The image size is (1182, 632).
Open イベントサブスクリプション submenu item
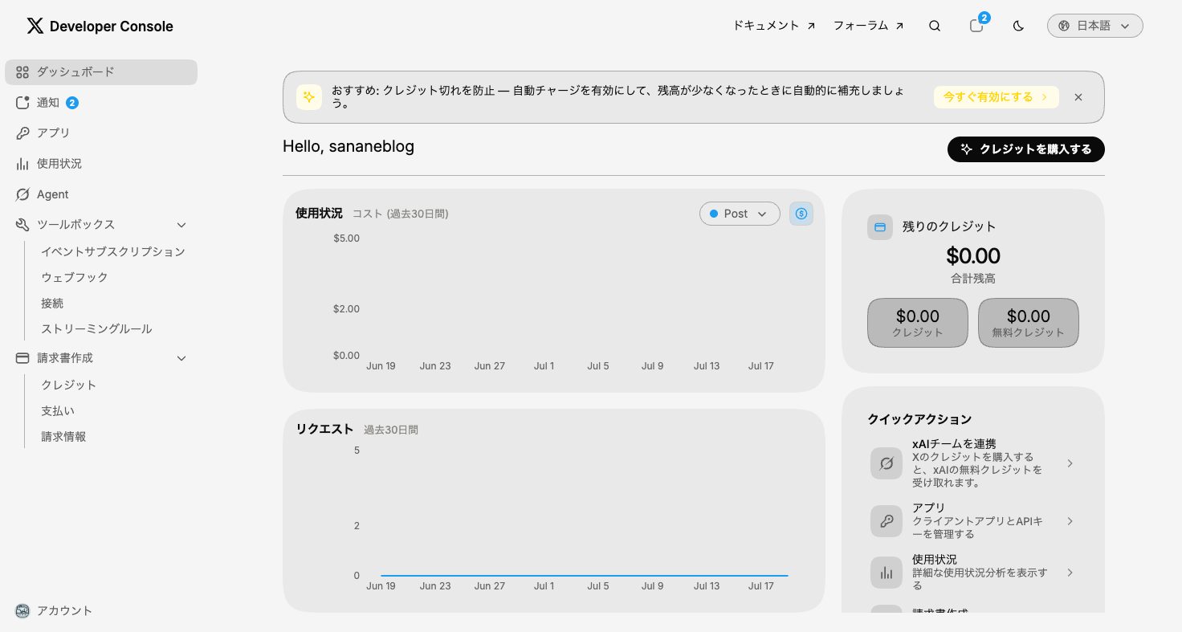tap(113, 251)
